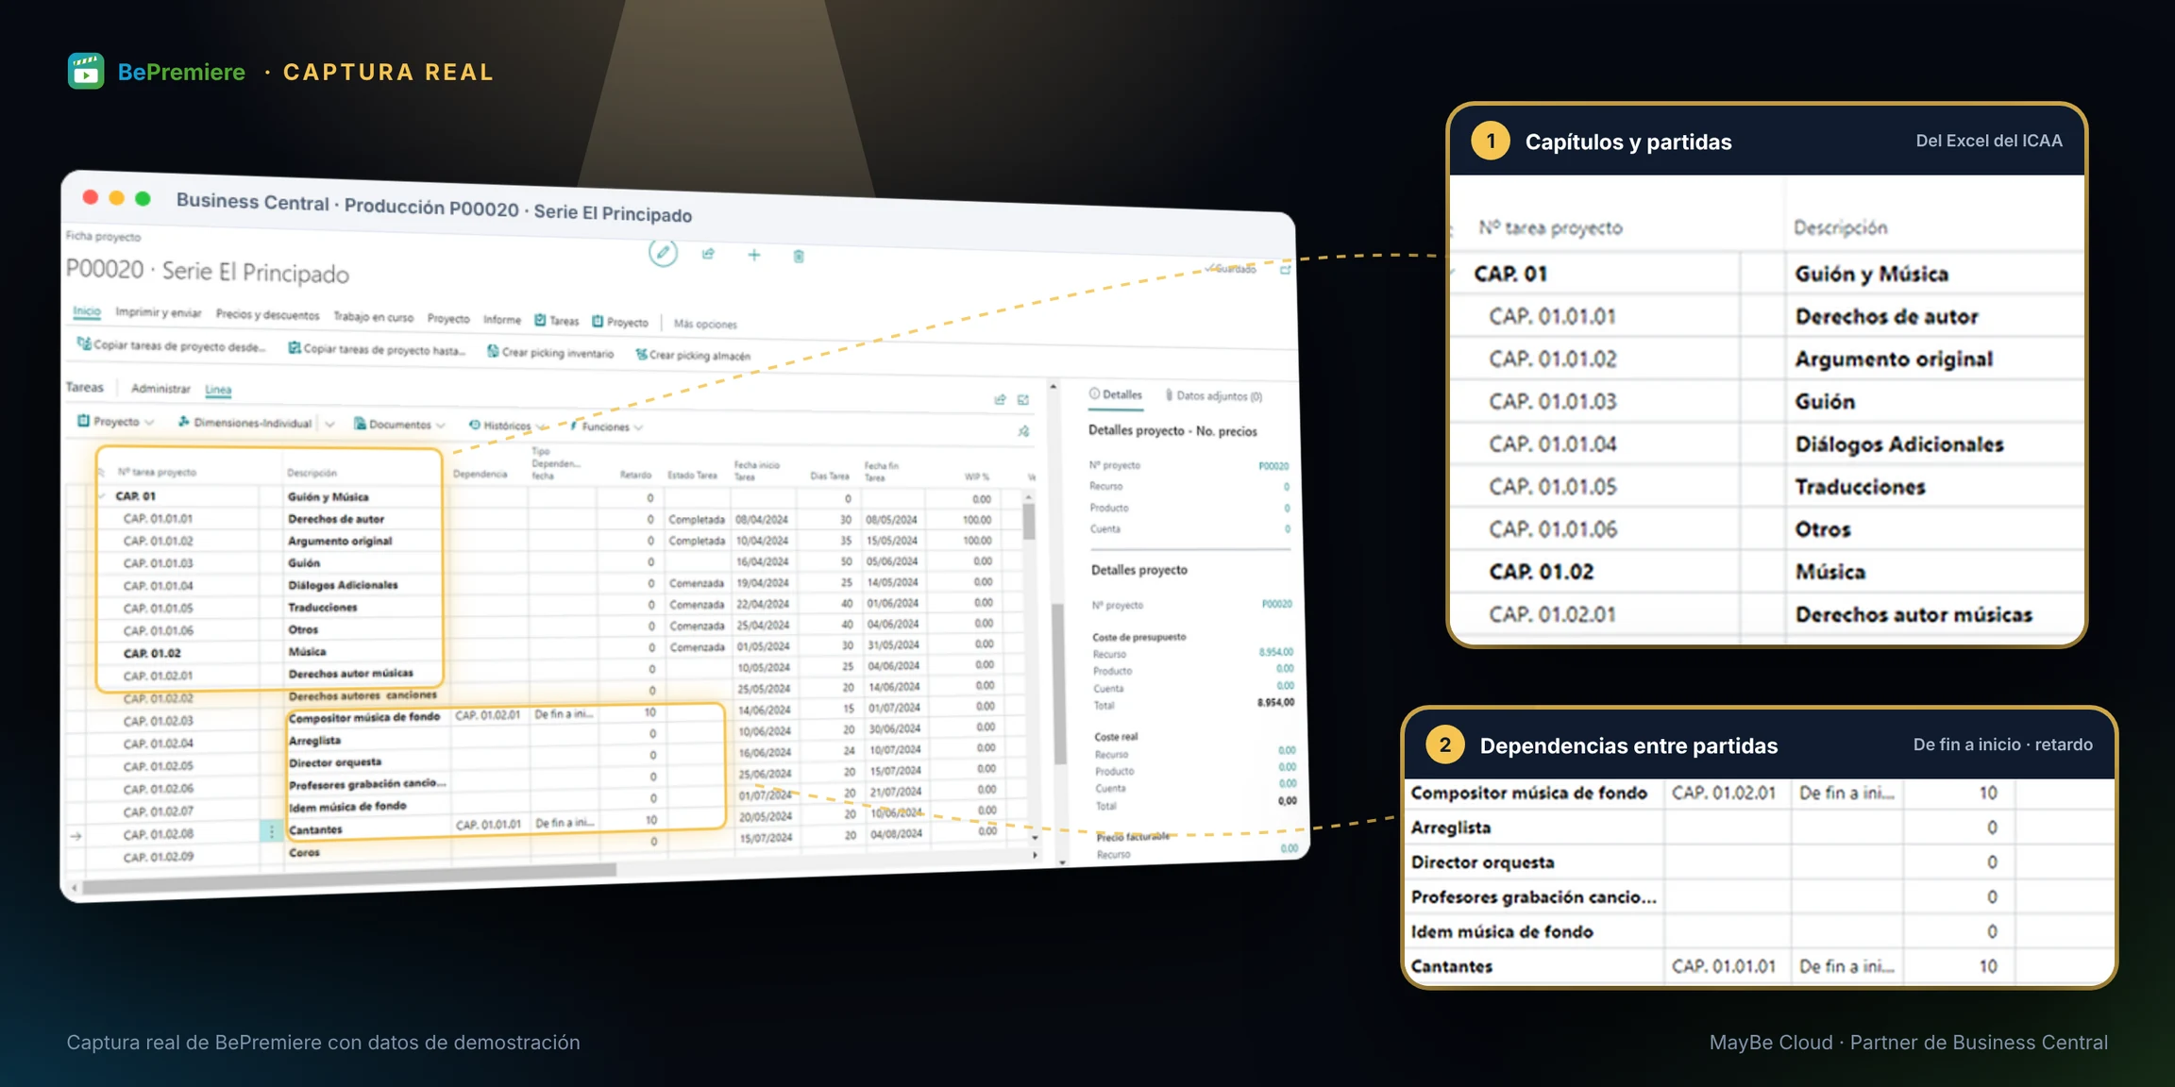Select the Línea tab in Tareas

[x=218, y=389]
